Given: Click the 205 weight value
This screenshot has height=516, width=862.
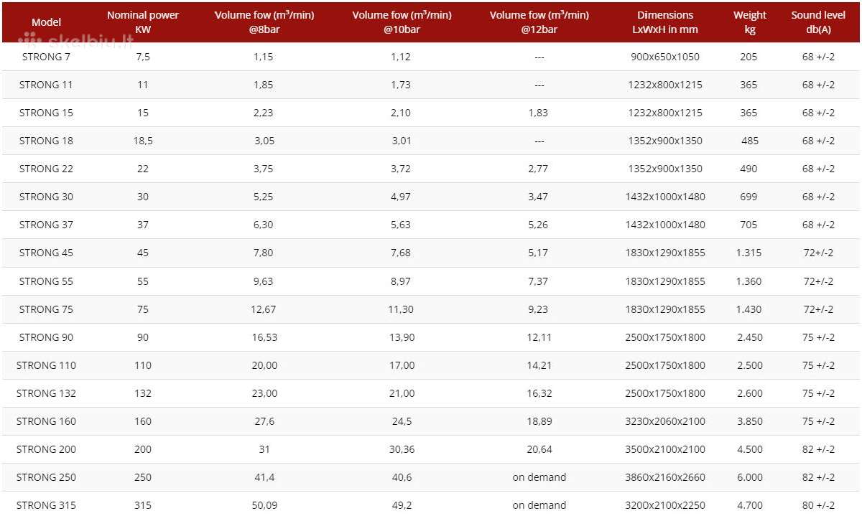Looking at the screenshot, I should click(749, 57).
